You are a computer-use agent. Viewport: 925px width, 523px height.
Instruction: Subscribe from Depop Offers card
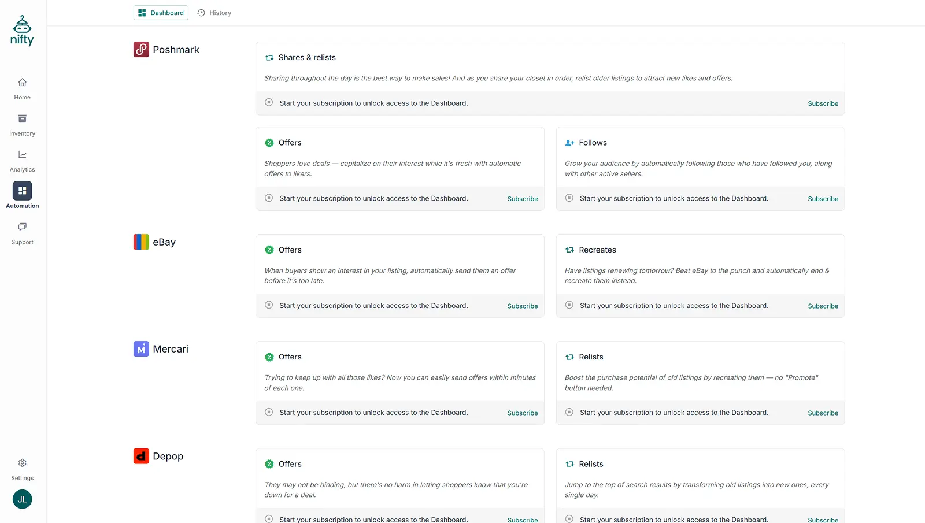click(523, 520)
